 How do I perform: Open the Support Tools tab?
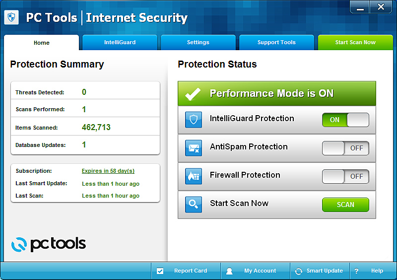276,42
